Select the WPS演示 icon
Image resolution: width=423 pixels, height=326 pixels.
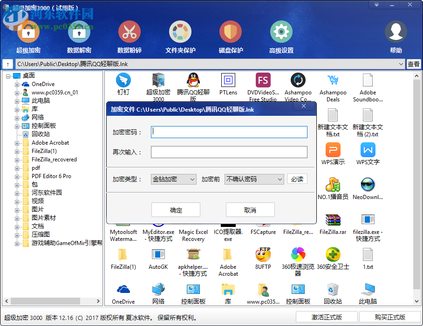point(332,150)
